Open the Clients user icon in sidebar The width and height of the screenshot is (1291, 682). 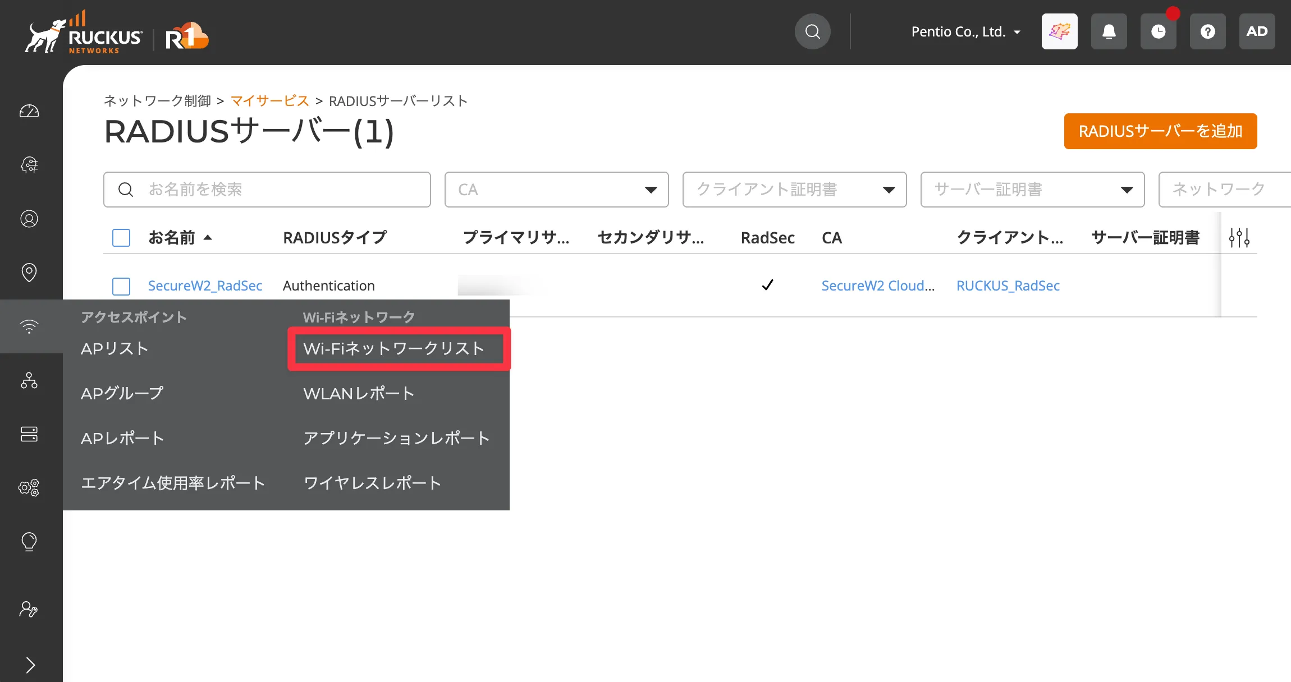click(29, 219)
